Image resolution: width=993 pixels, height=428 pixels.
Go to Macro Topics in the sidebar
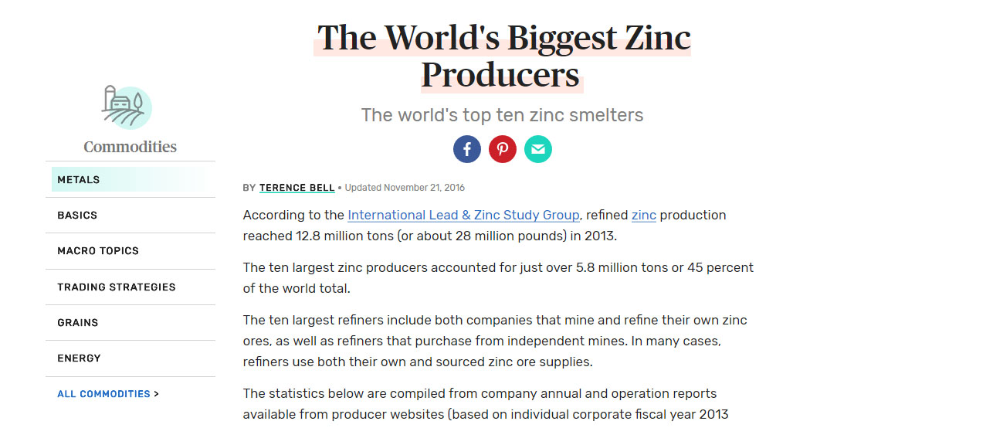[x=98, y=251]
